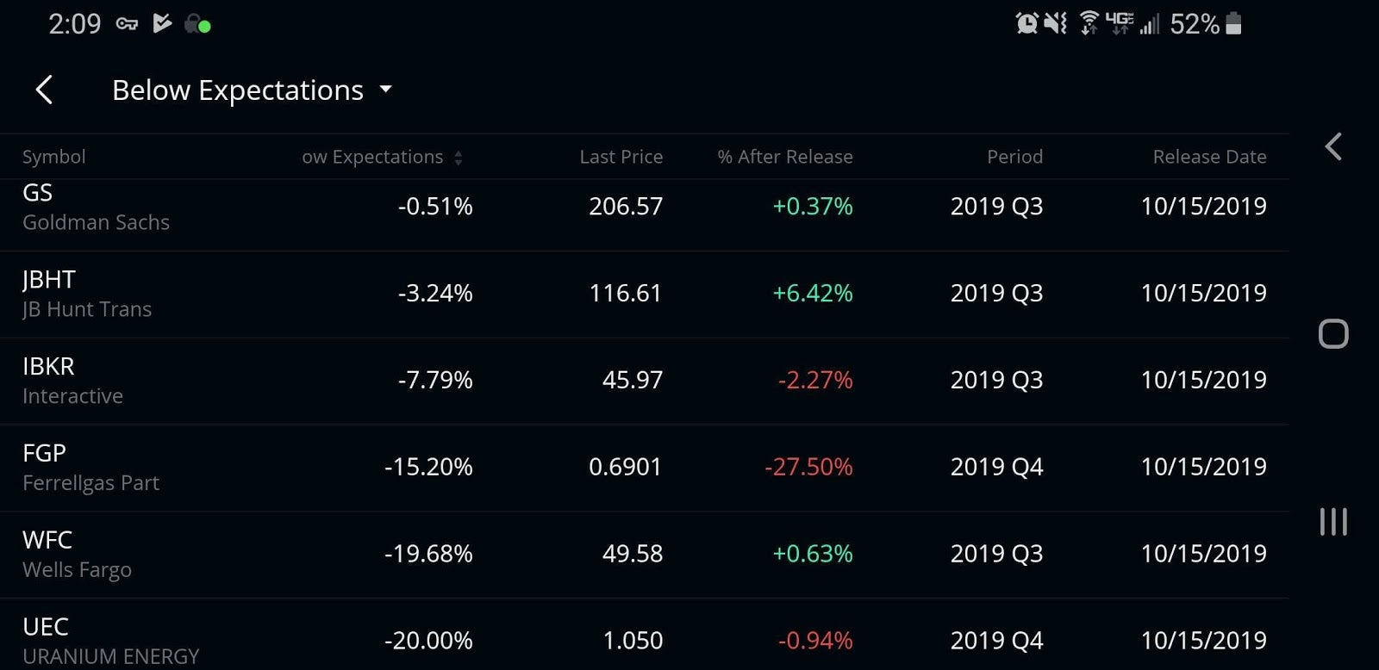Select the -20.00% value for UEC
This screenshot has height=670, width=1379.
[428, 642]
